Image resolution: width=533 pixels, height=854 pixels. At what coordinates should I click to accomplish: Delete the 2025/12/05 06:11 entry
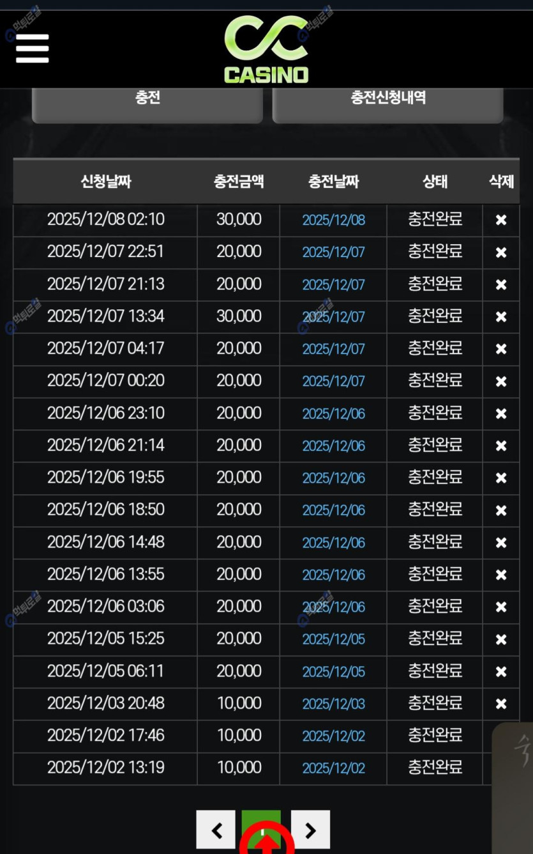[501, 672]
